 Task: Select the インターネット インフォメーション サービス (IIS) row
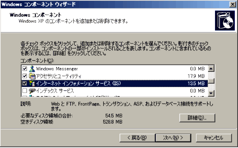click(x=115, y=83)
